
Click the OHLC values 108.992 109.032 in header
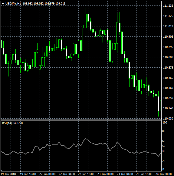pyautogui.click(x=33, y=4)
